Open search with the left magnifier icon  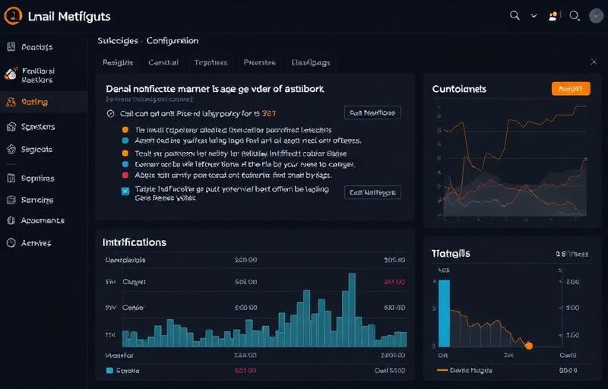click(515, 15)
